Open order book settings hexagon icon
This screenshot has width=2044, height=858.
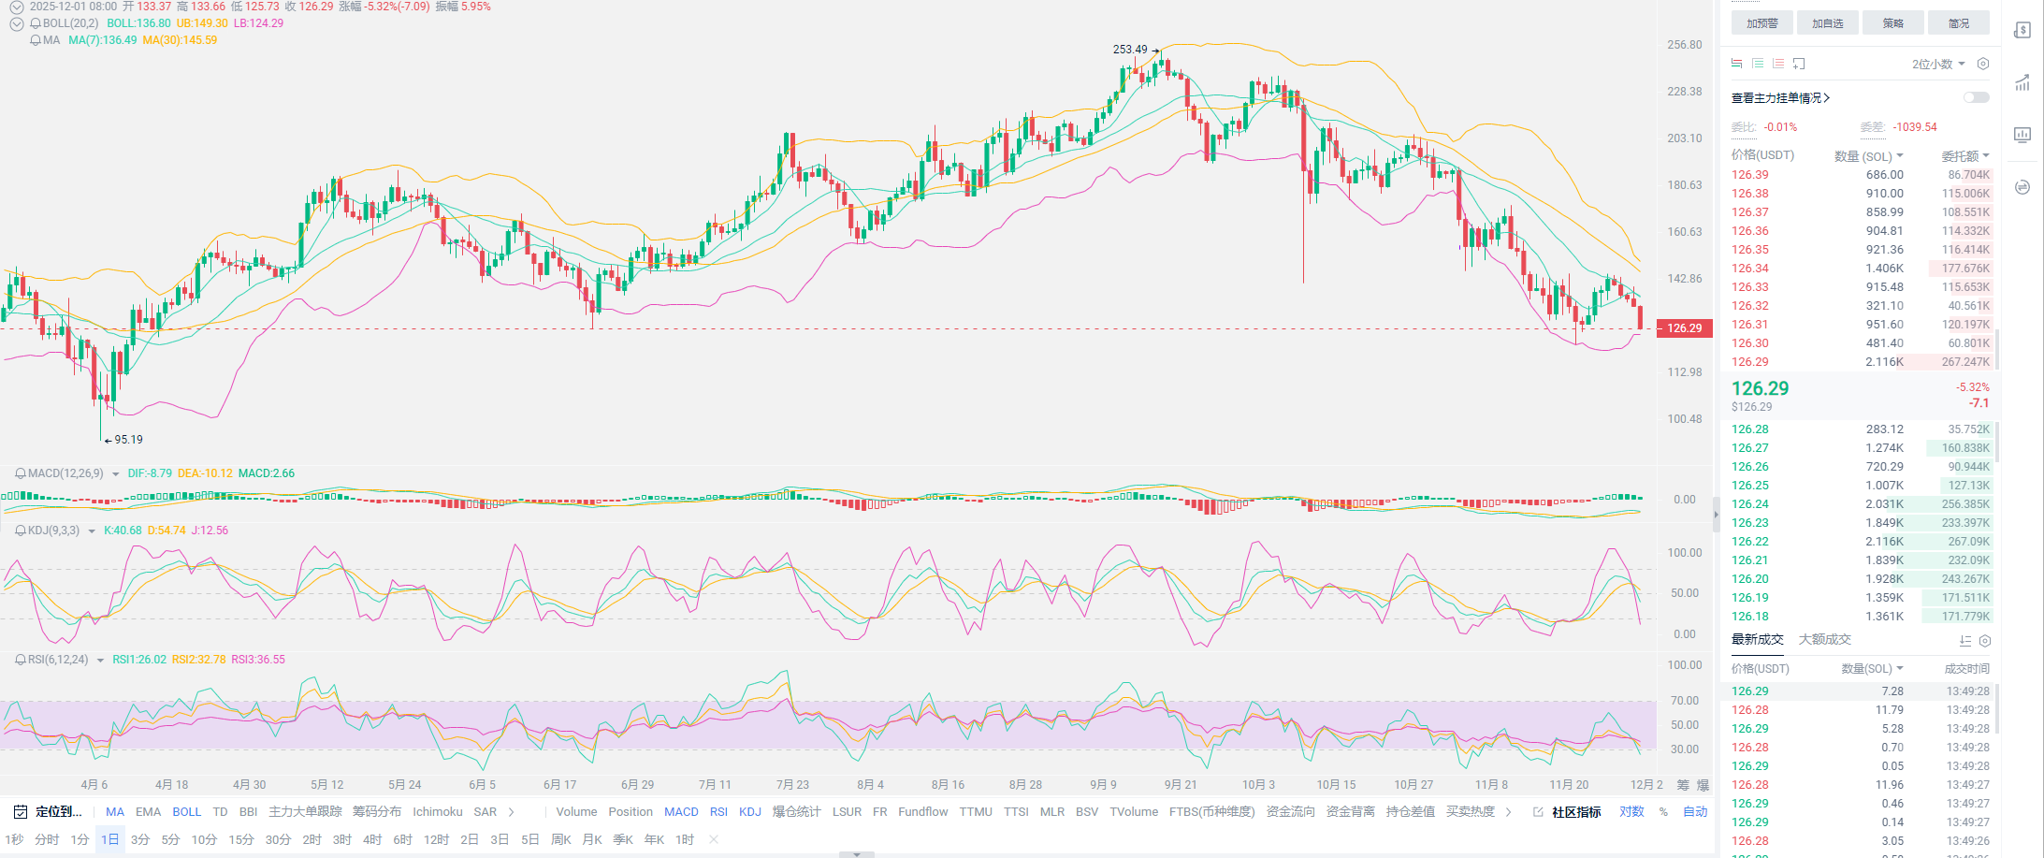[1982, 64]
